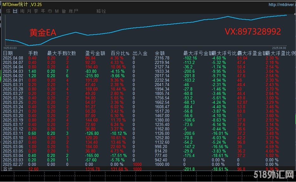Open the 账户 account button
Viewport: 296px width, 182px height.
73,11
